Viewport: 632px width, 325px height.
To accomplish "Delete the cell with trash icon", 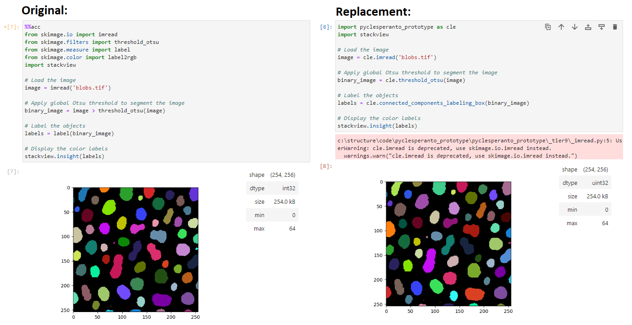I will point(615,27).
